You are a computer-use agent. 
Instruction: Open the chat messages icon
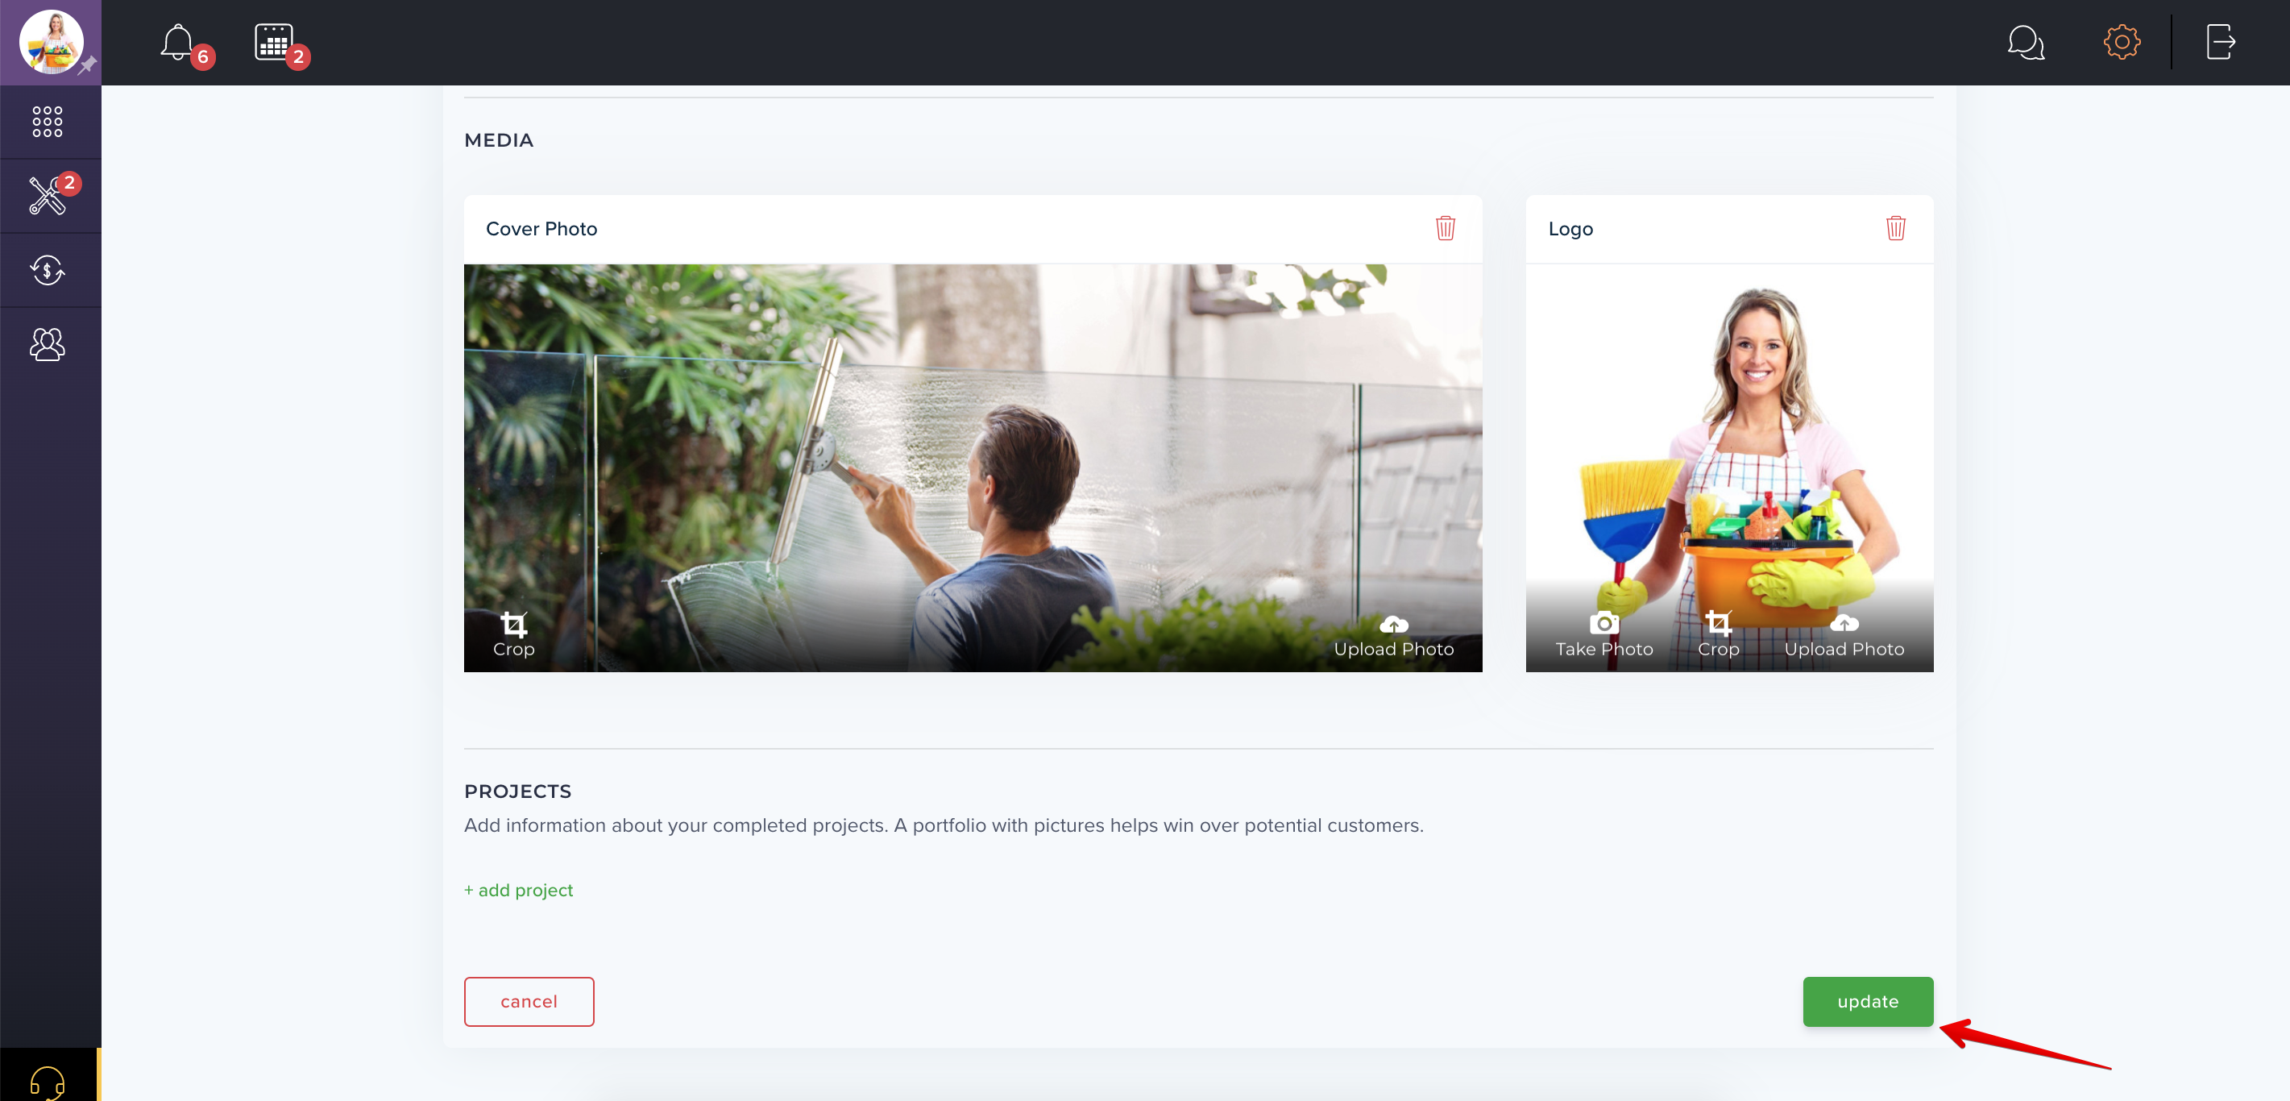click(2026, 42)
